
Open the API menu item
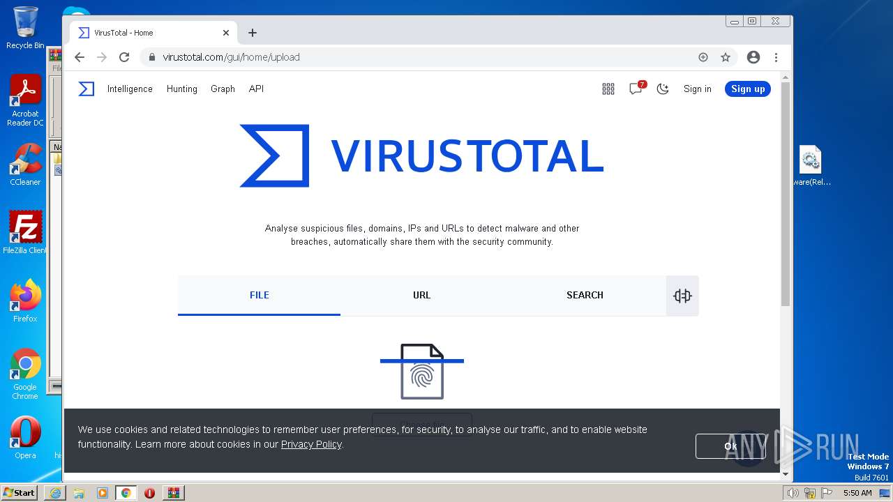pos(256,89)
